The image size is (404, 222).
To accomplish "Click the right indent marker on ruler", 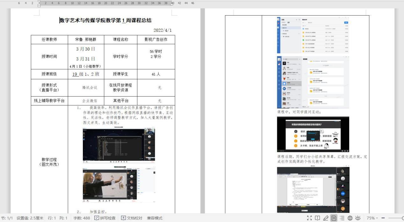I will tap(172, 4).
